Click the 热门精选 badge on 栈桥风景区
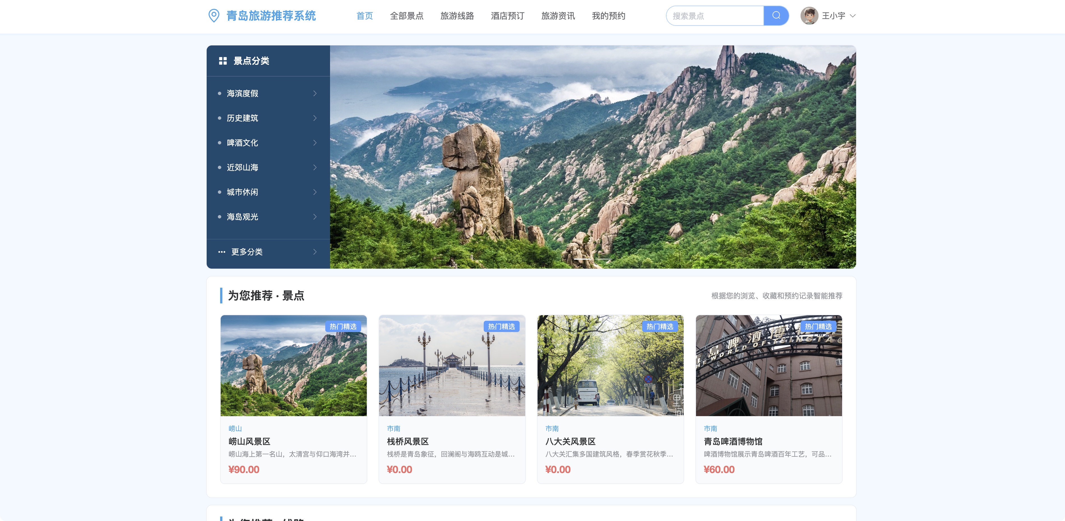This screenshot has height=521, width=1065. point(501,327)
